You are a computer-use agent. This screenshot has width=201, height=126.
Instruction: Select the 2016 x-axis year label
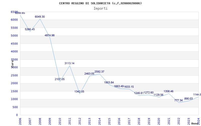click(119, 121)
